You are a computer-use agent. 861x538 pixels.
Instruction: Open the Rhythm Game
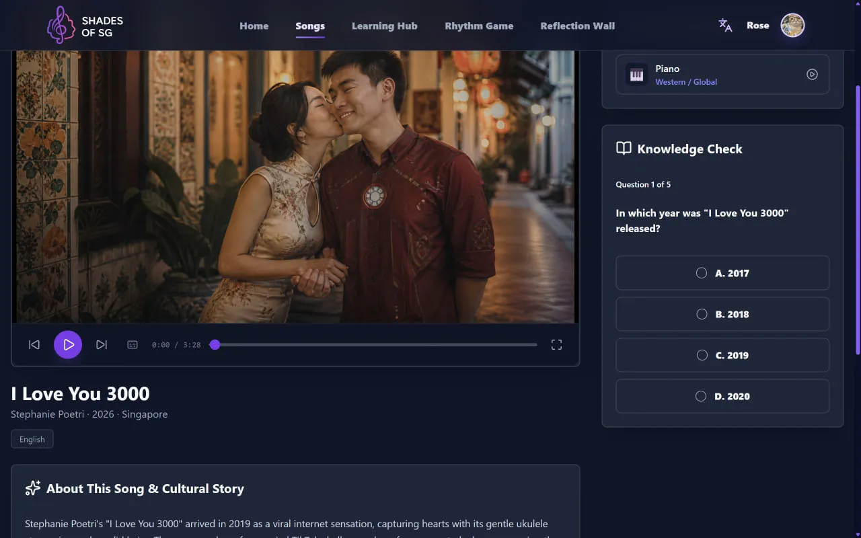click(479, 26)
